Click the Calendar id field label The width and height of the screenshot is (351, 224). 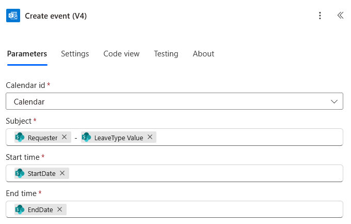click(25, 85)
